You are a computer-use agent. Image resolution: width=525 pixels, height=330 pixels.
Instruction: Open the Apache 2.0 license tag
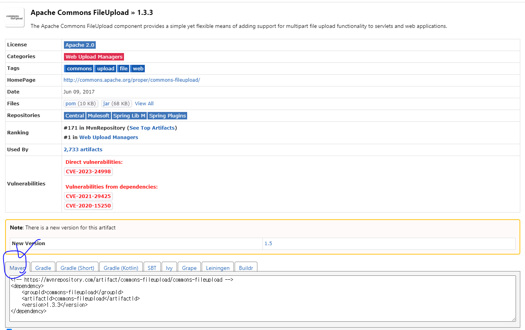pos(80,45)
